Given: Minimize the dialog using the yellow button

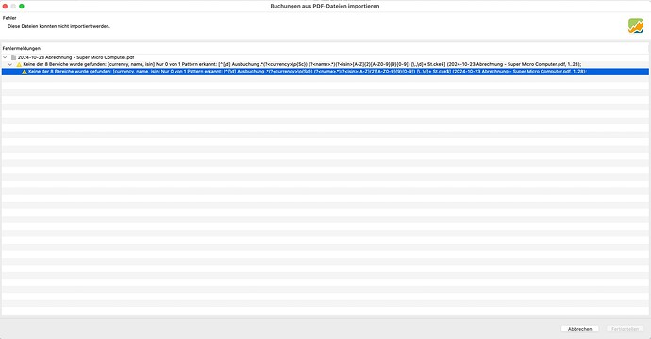Looking at the screenshot, I should click(x=13, y=6).
